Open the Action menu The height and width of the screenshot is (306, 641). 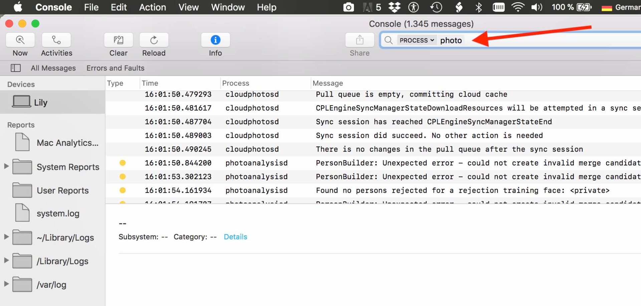tap(153, 7)
